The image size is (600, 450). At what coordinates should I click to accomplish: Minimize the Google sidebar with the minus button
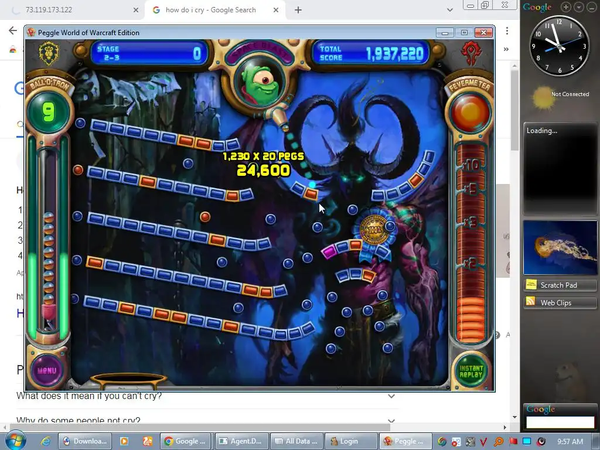[x=592, y=7]
